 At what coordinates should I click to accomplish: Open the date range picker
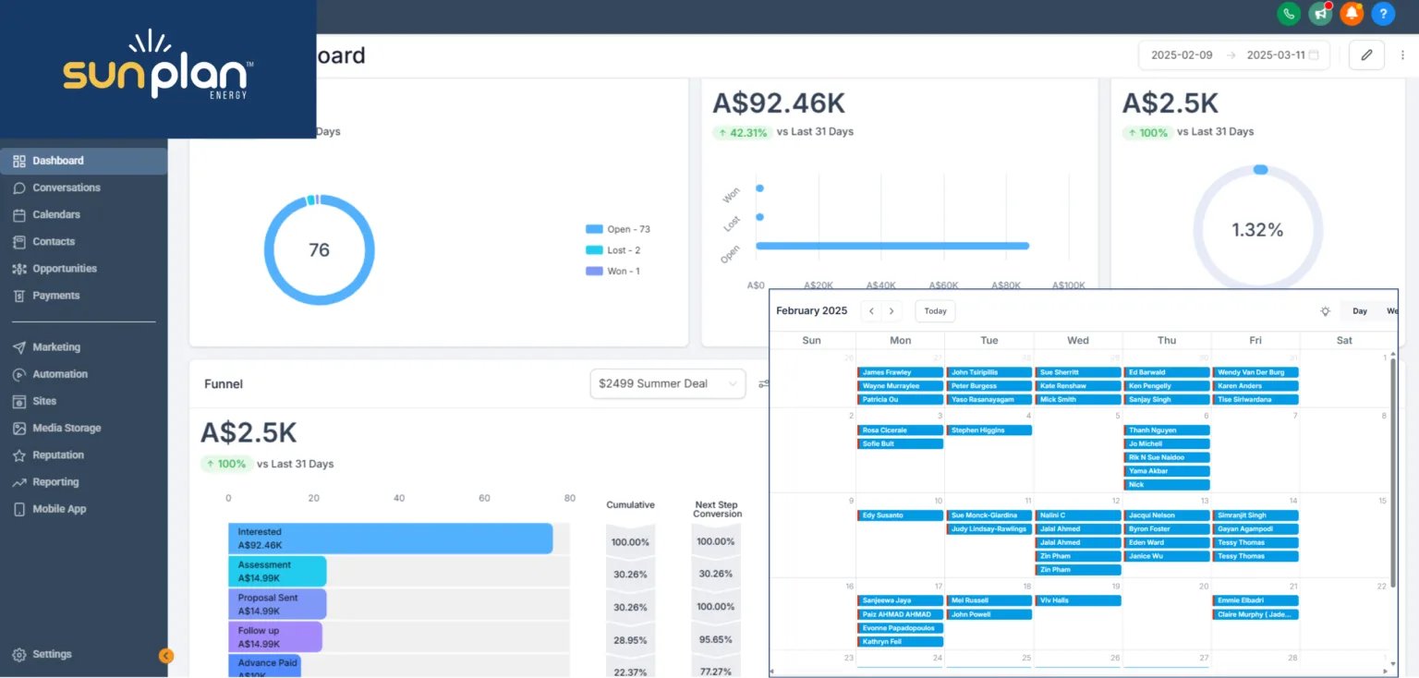(1233, 55)
